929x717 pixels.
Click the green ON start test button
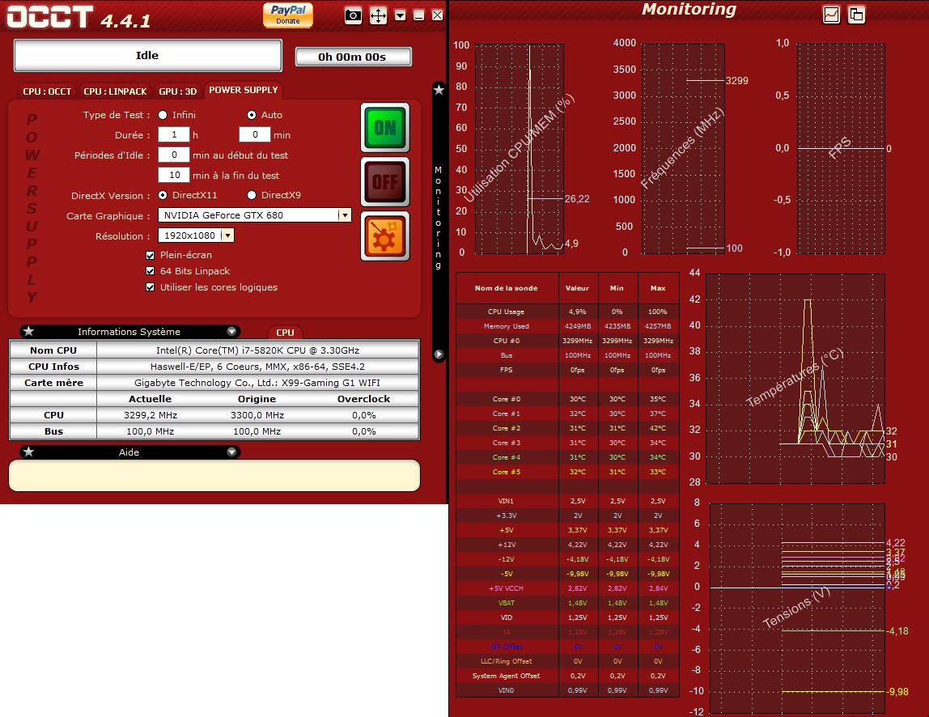click(384, 127)
